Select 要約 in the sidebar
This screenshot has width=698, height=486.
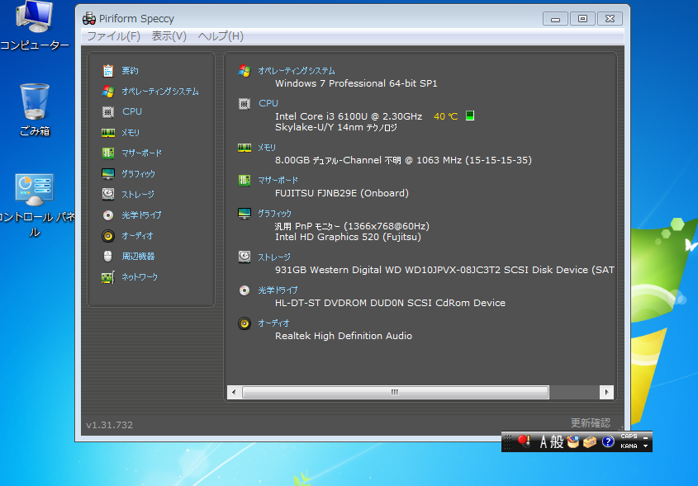130,71
